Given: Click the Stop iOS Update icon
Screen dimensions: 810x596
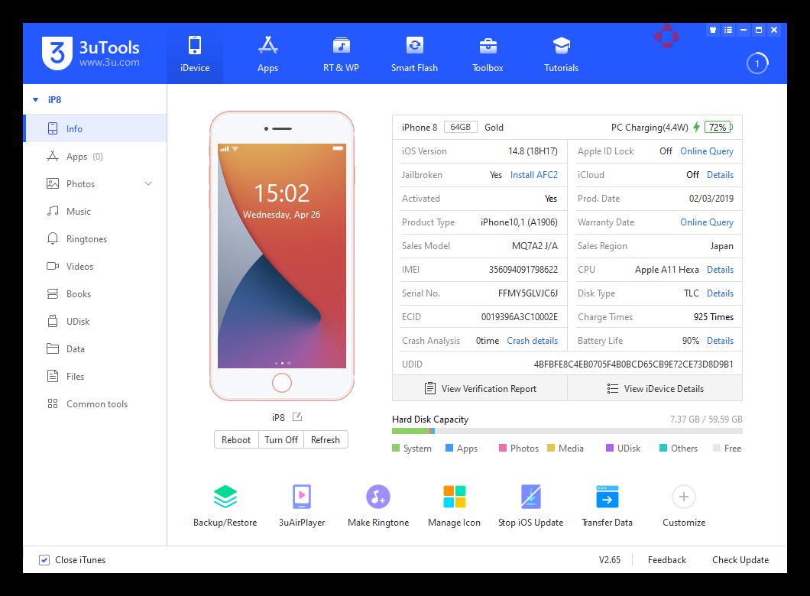Looking at the screenshot, I should pyautogui.click(x=530, y=497).
